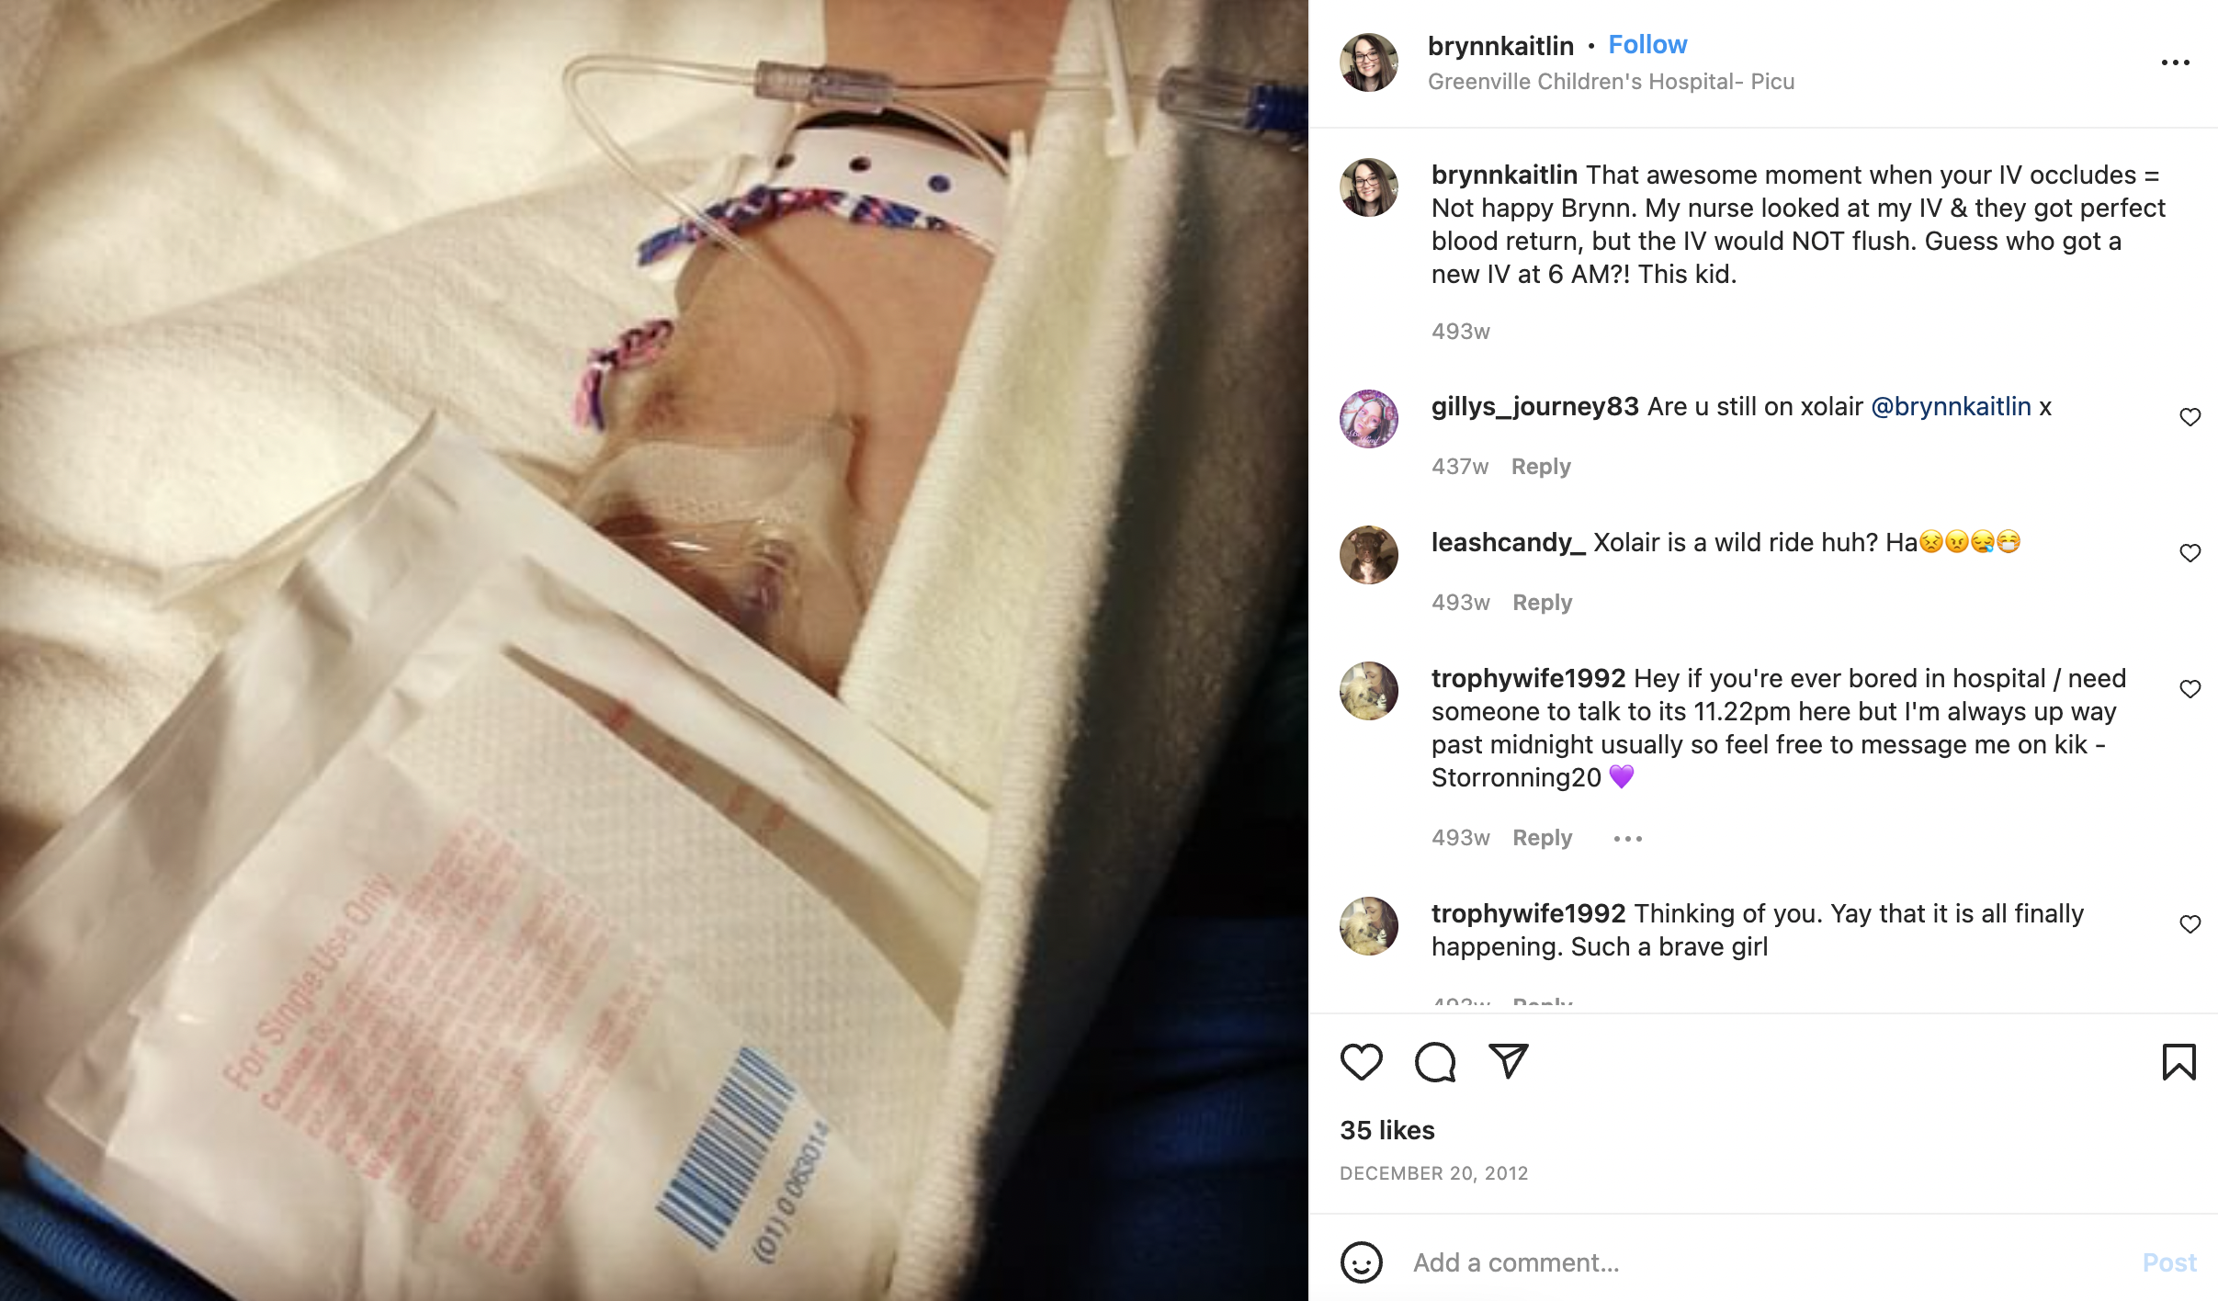Open gillys_journey83's avatar
Image resolution: width=2218 pixels, height=1301 pixels.
(1368, 419)
